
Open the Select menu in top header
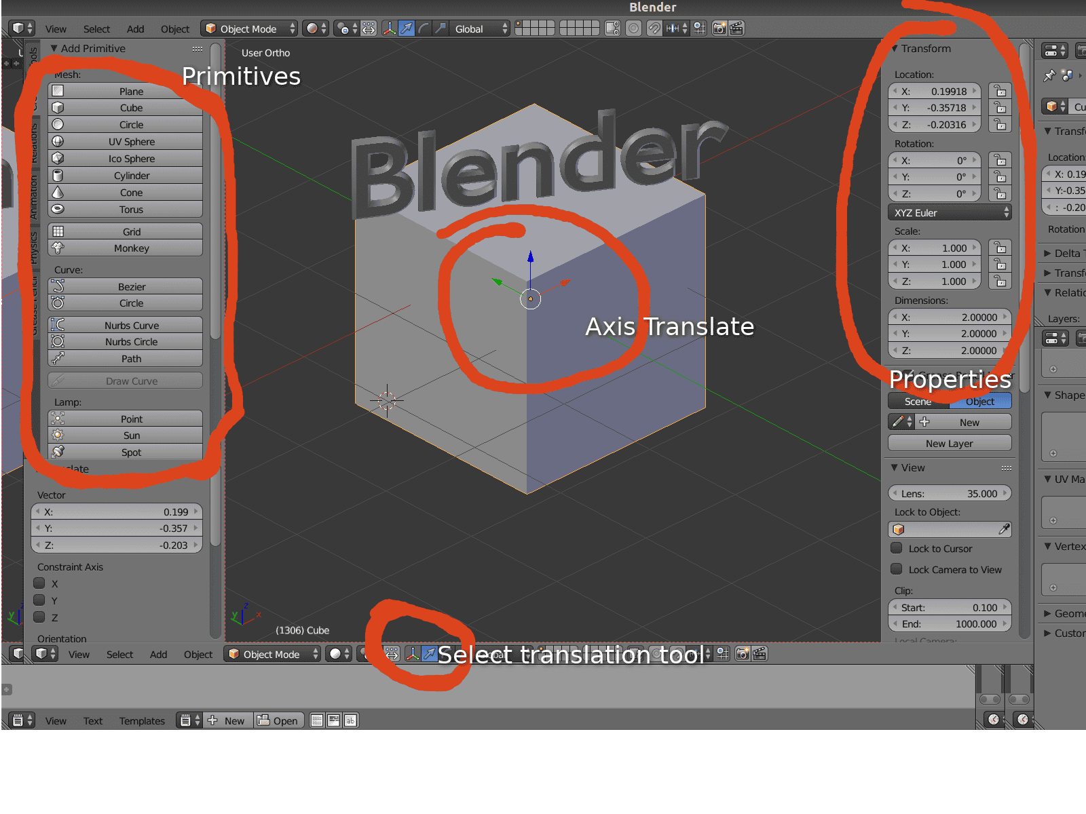coord(96,29)
